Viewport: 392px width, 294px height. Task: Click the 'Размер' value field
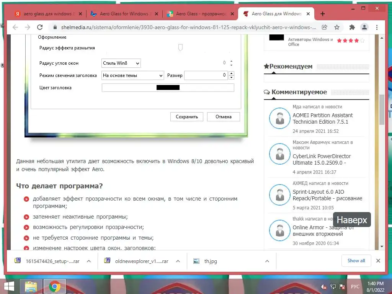coord(206,75)
